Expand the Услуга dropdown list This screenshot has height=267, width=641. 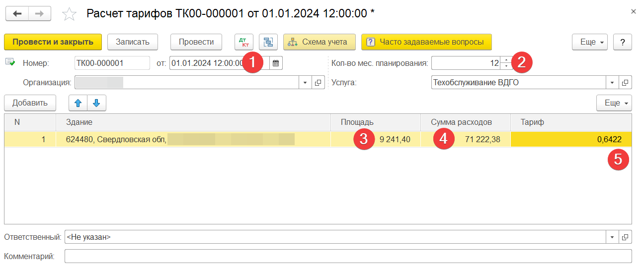[612, 83]
